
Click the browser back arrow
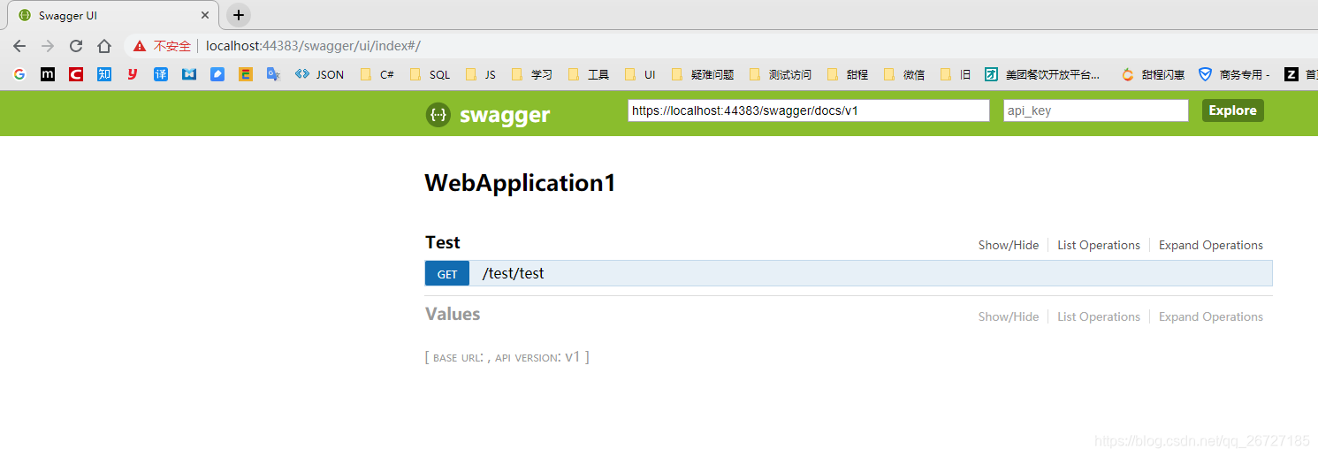click(19, 46)
